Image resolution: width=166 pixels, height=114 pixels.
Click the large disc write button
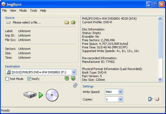pyautogui.click(x=52, y=95)
